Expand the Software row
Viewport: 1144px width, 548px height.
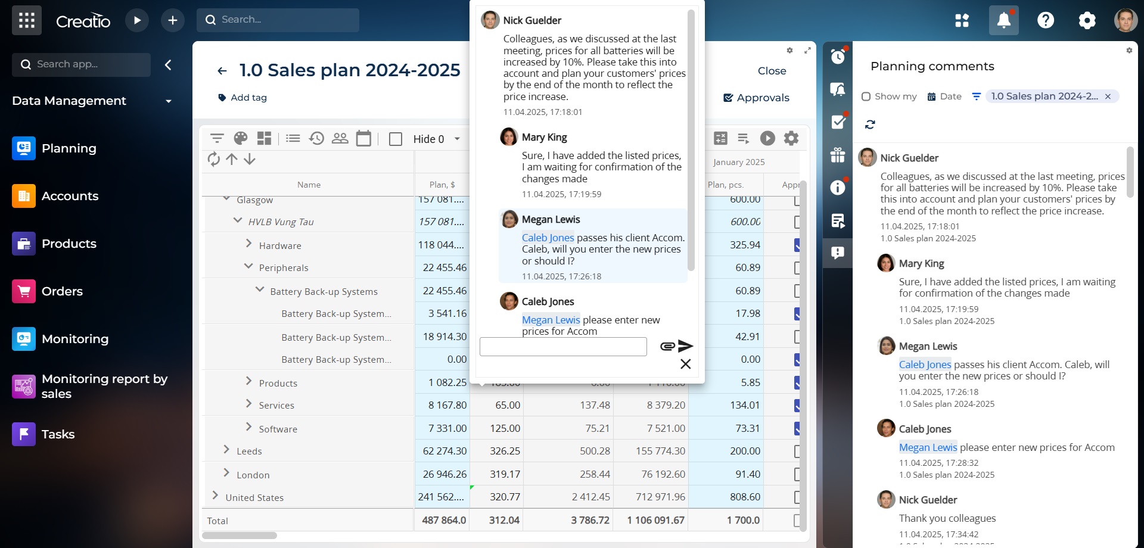249,426
